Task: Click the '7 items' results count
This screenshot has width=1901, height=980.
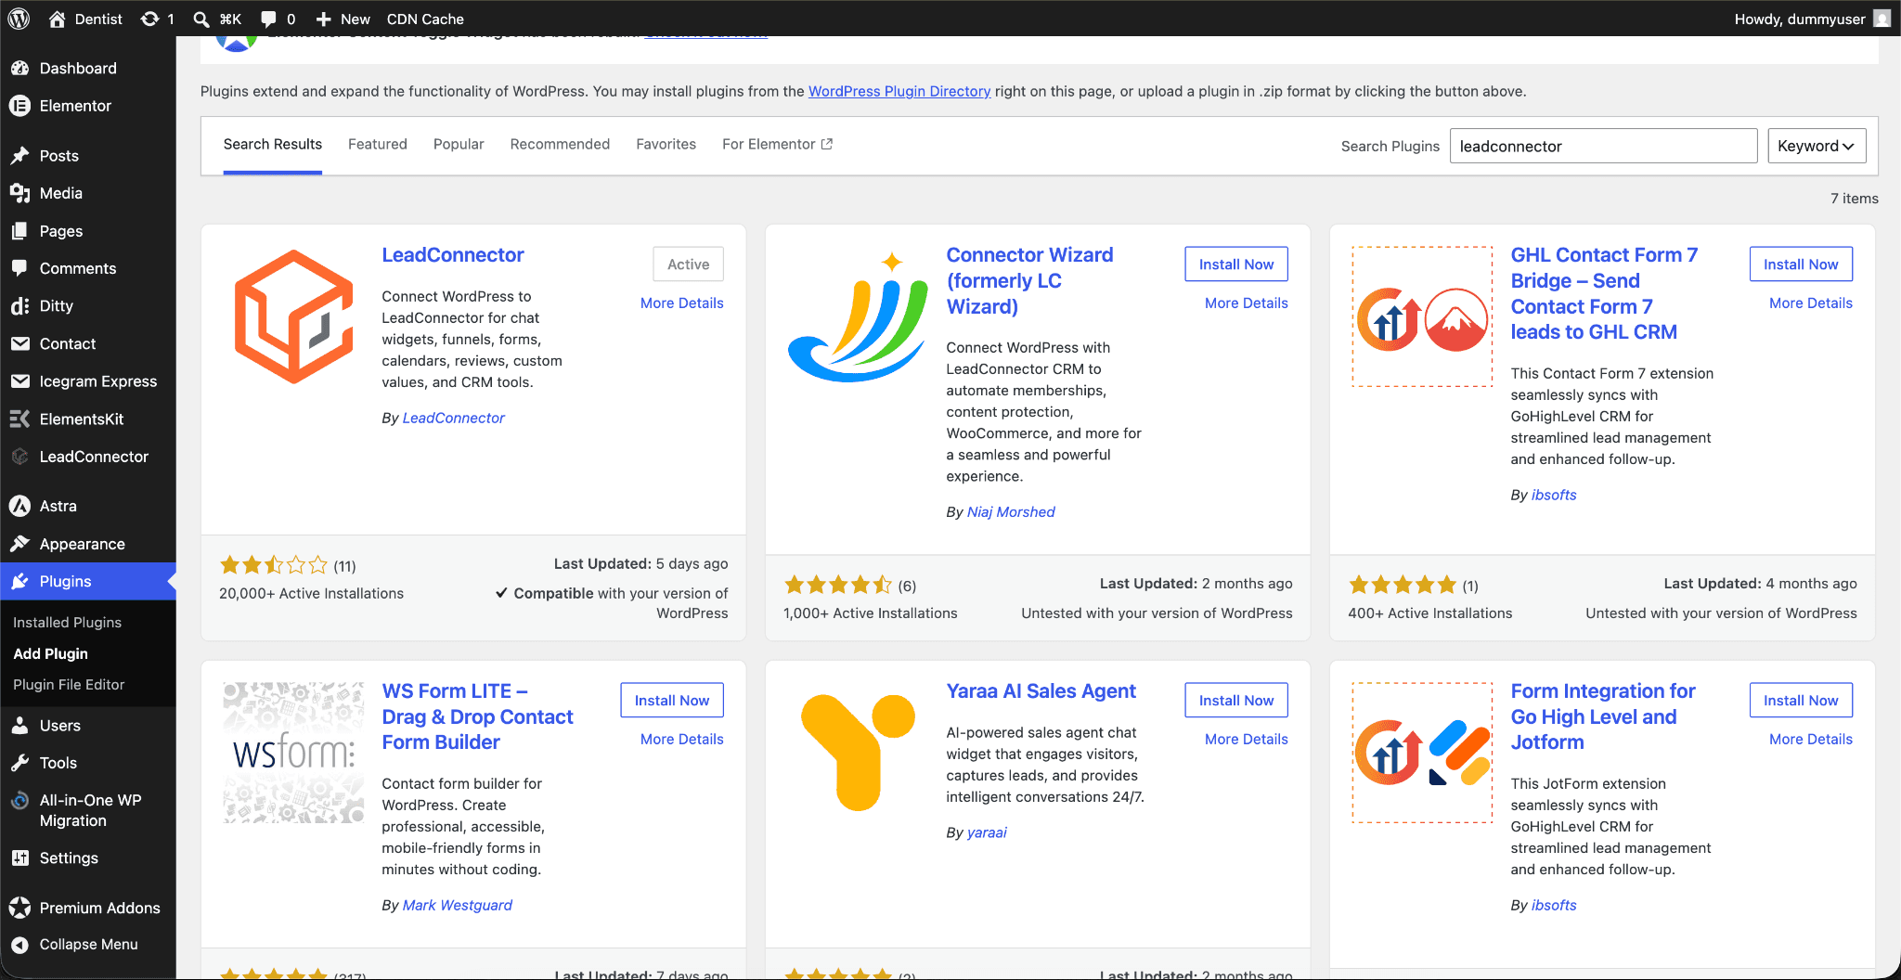Action: tap(1854, 199)
